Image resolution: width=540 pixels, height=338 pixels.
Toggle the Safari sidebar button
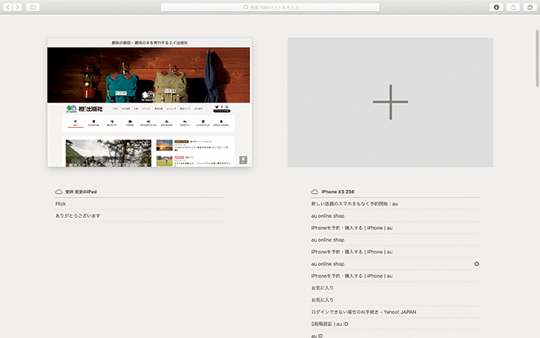pyautogui.click(x=33, y=7)
